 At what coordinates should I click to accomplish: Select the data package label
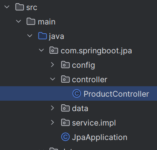point(80,108)
